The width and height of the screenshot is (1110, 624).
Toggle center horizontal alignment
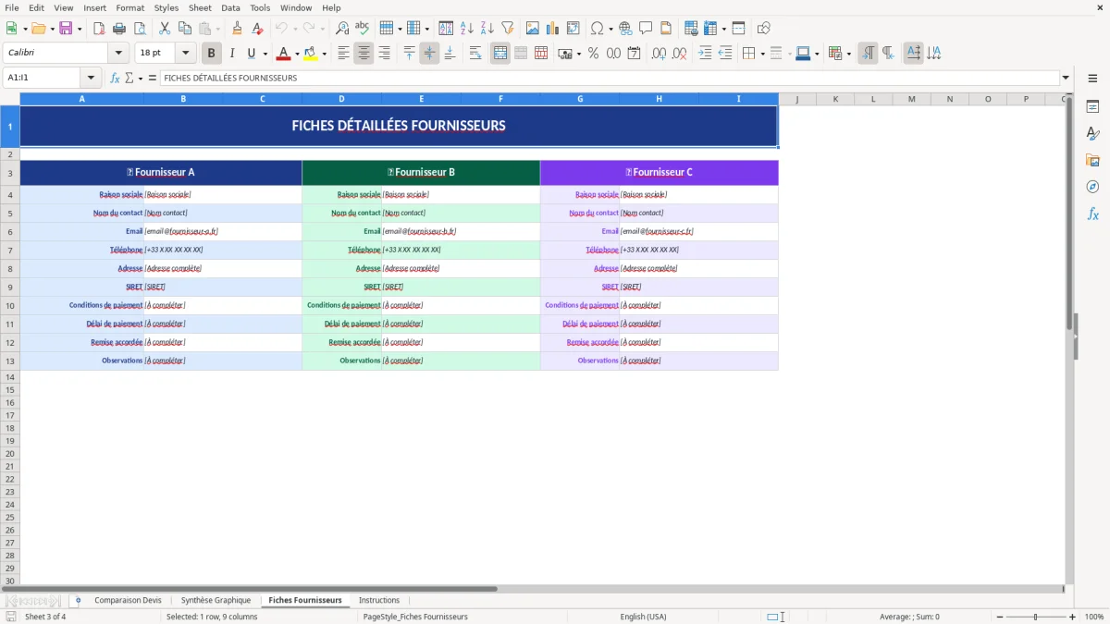[364, 53]
